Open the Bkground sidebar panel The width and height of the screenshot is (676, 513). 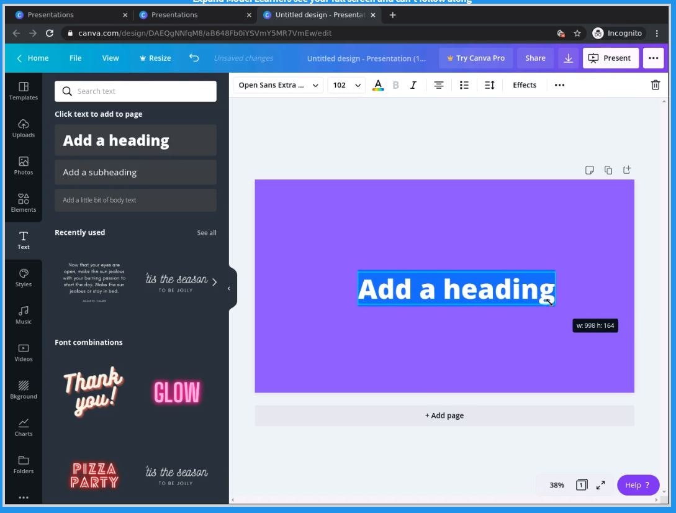[24, 390]
